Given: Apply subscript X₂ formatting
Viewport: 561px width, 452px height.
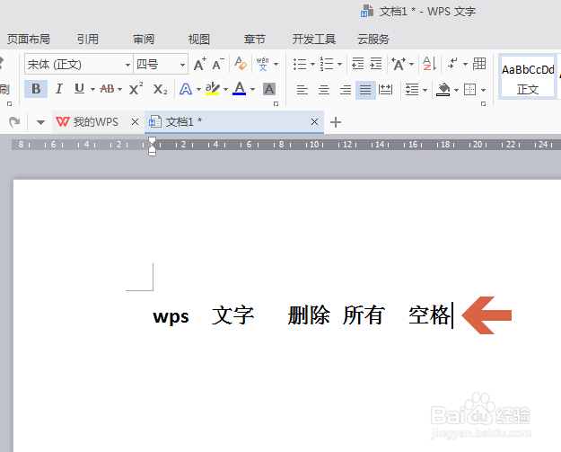Looking at the screenshot, I should [160, 89].
